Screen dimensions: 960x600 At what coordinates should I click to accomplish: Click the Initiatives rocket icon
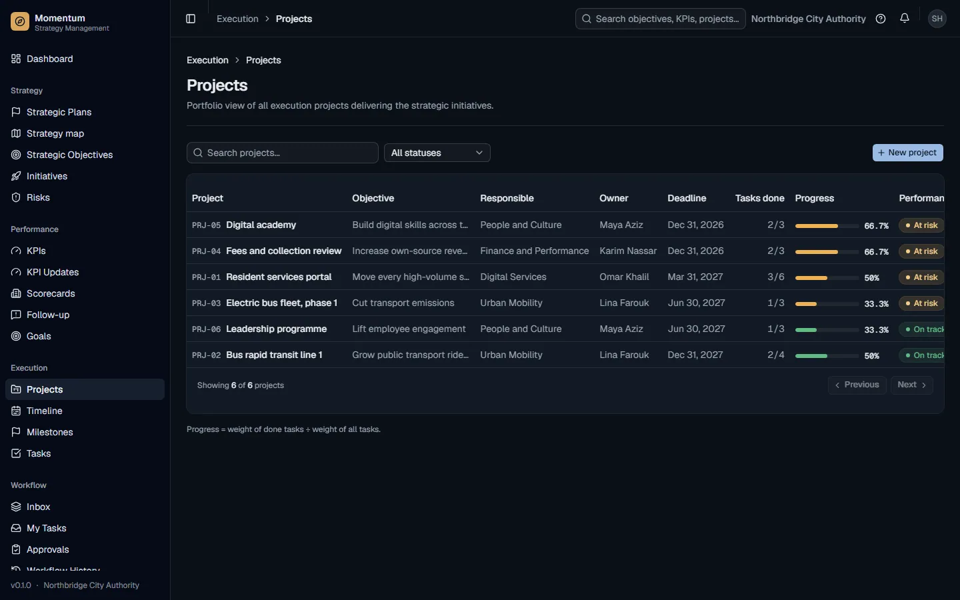pos(16,176)
